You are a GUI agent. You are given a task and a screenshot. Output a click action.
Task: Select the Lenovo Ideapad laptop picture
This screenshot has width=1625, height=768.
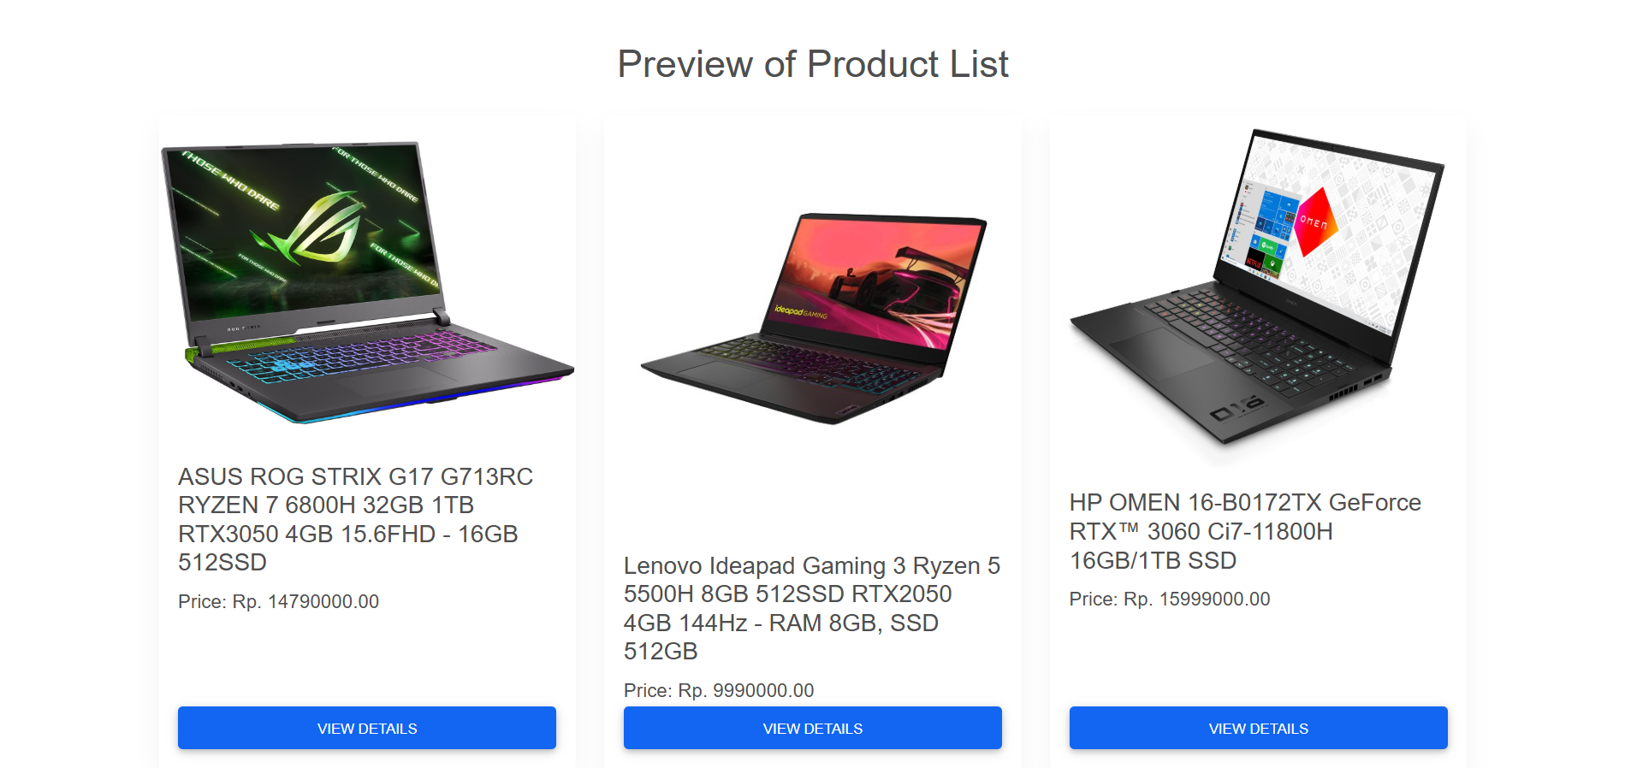point(813,318)
